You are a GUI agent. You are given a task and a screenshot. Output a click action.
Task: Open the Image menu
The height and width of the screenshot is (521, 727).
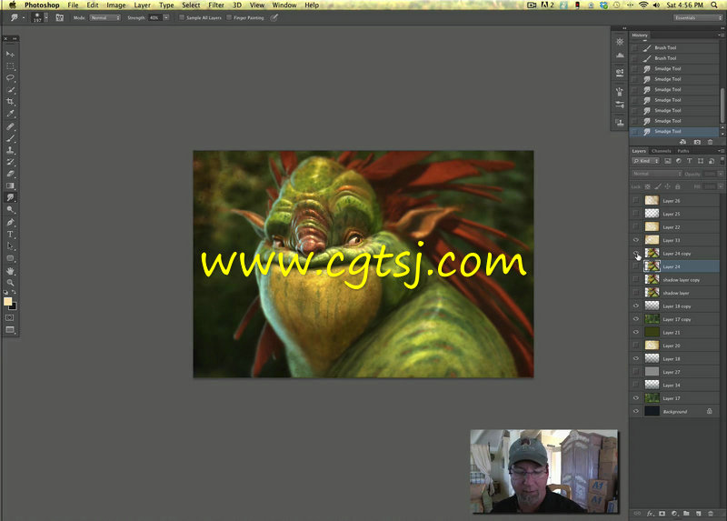click(116, 5)
